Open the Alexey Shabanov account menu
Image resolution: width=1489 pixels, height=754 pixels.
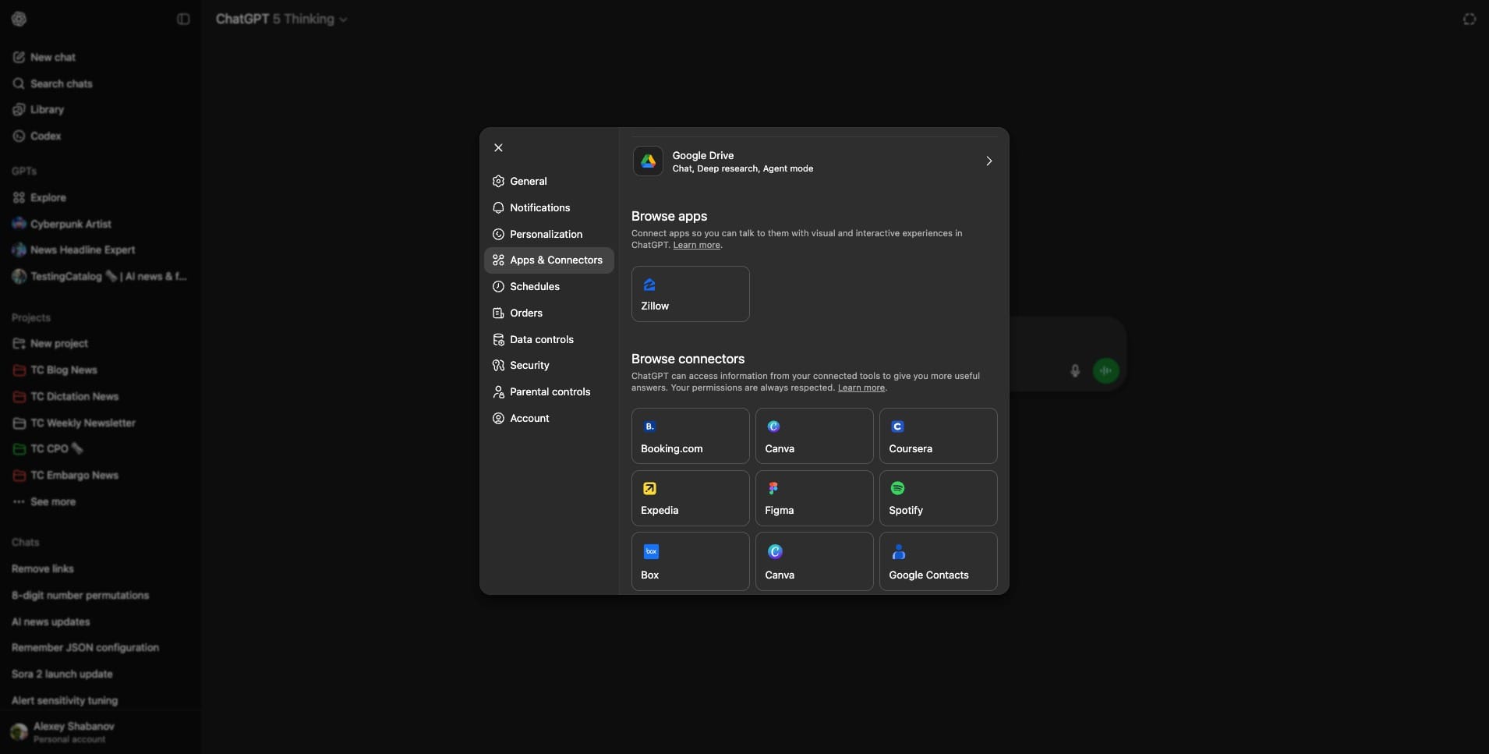[100, 731]
